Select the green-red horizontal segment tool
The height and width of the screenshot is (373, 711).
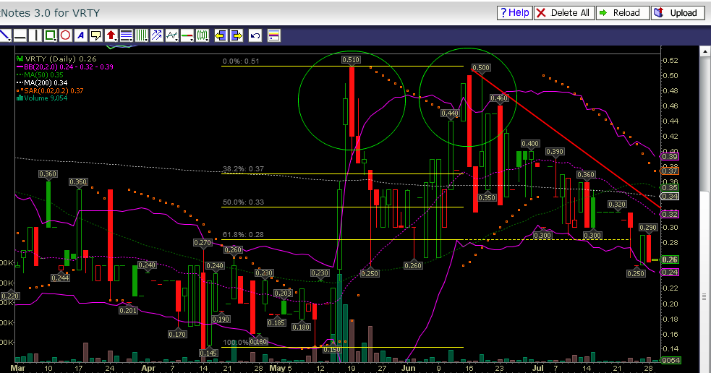pos(187,35)
